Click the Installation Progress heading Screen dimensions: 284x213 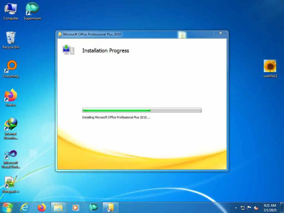106,50
